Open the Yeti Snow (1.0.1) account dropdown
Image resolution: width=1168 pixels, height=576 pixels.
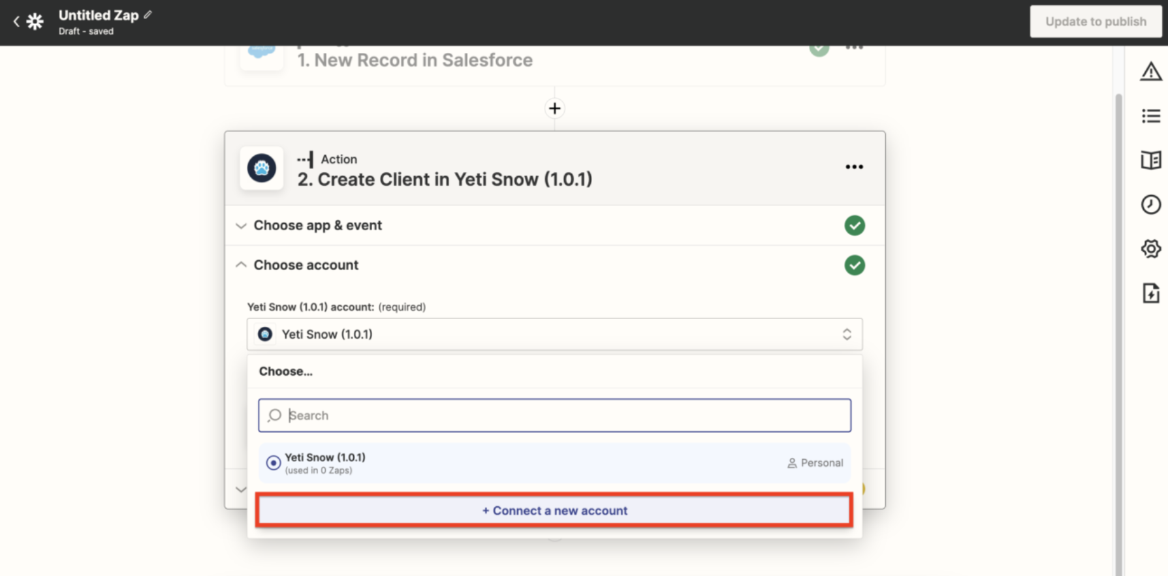tap(554, 334)
